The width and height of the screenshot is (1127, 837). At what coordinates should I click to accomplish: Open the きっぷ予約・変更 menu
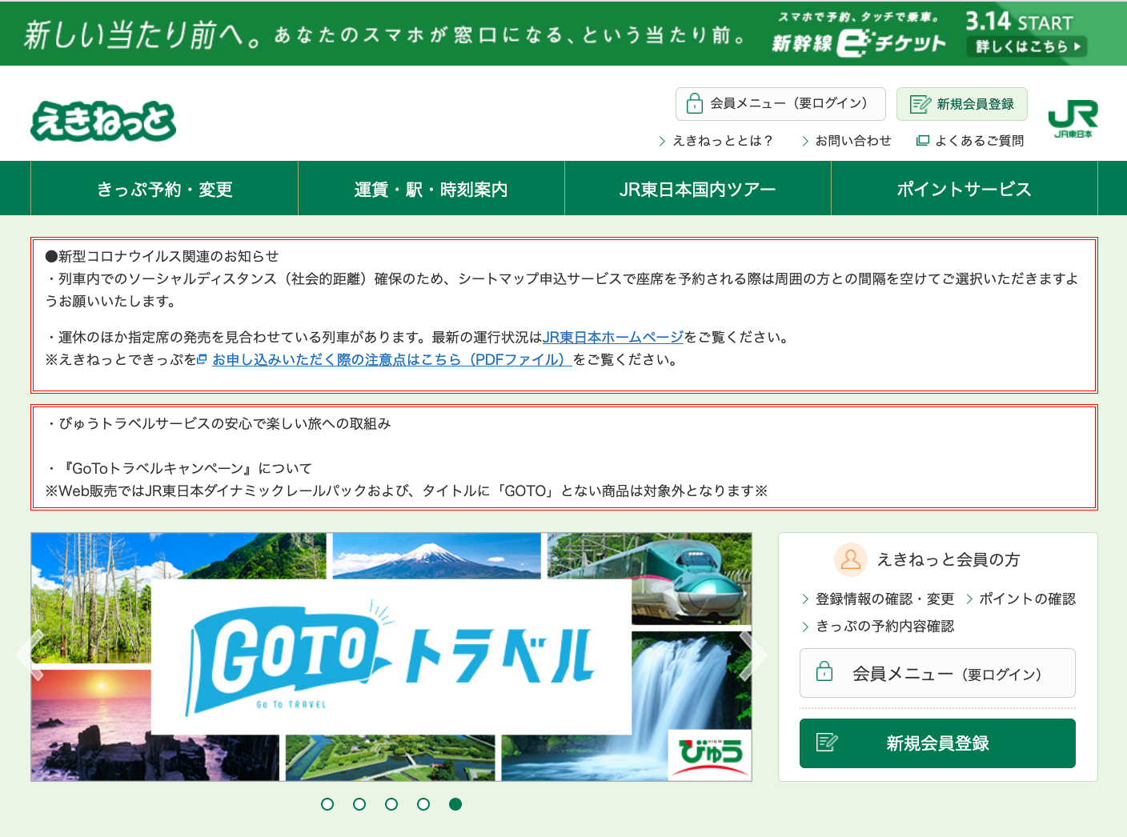tap(164, 189)
